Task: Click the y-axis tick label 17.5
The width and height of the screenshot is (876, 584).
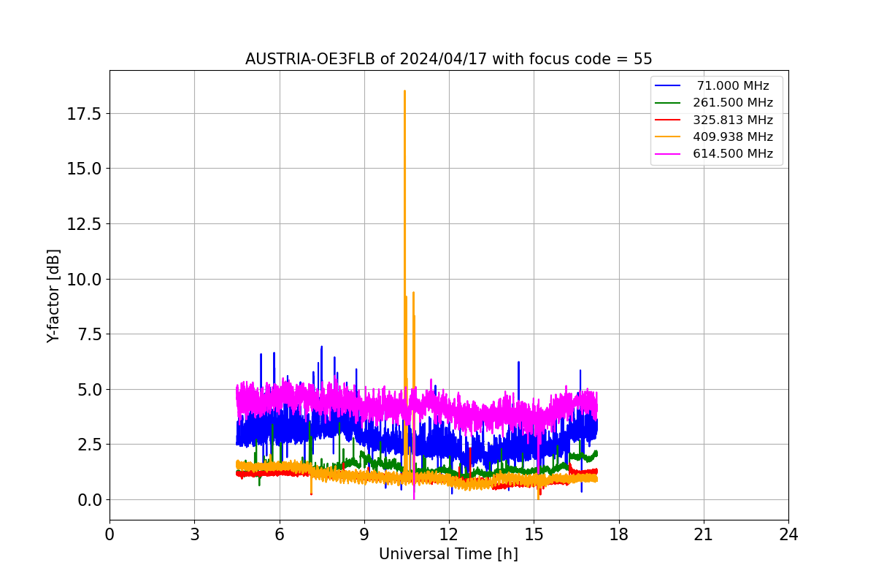Action: [85, 113]
